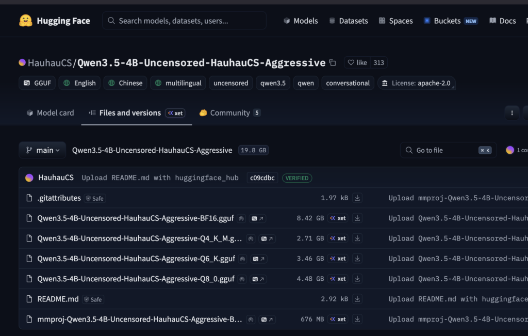Filter by the uncensored tag

(x=230, y=83)
